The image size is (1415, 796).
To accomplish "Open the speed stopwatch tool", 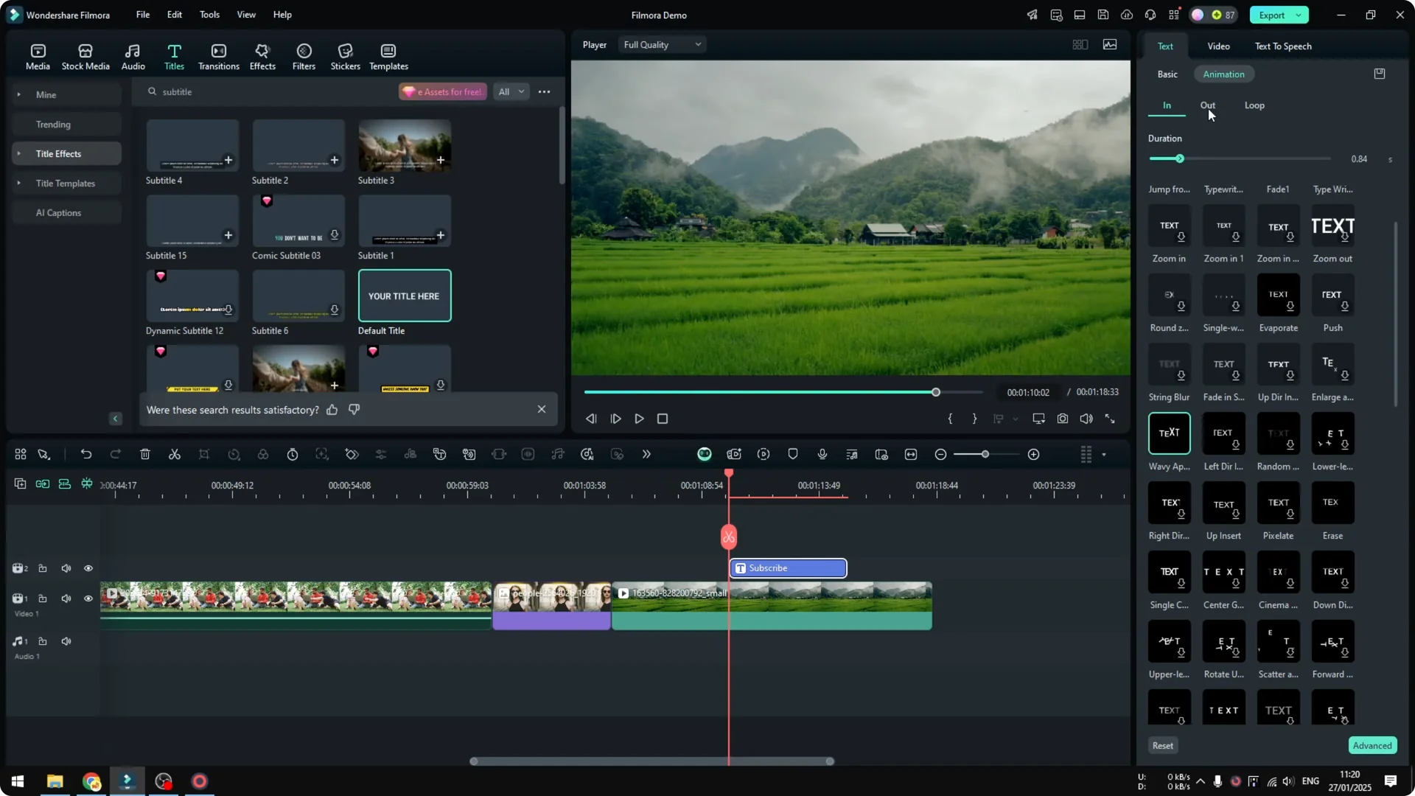I will click(x=293, y=454).
